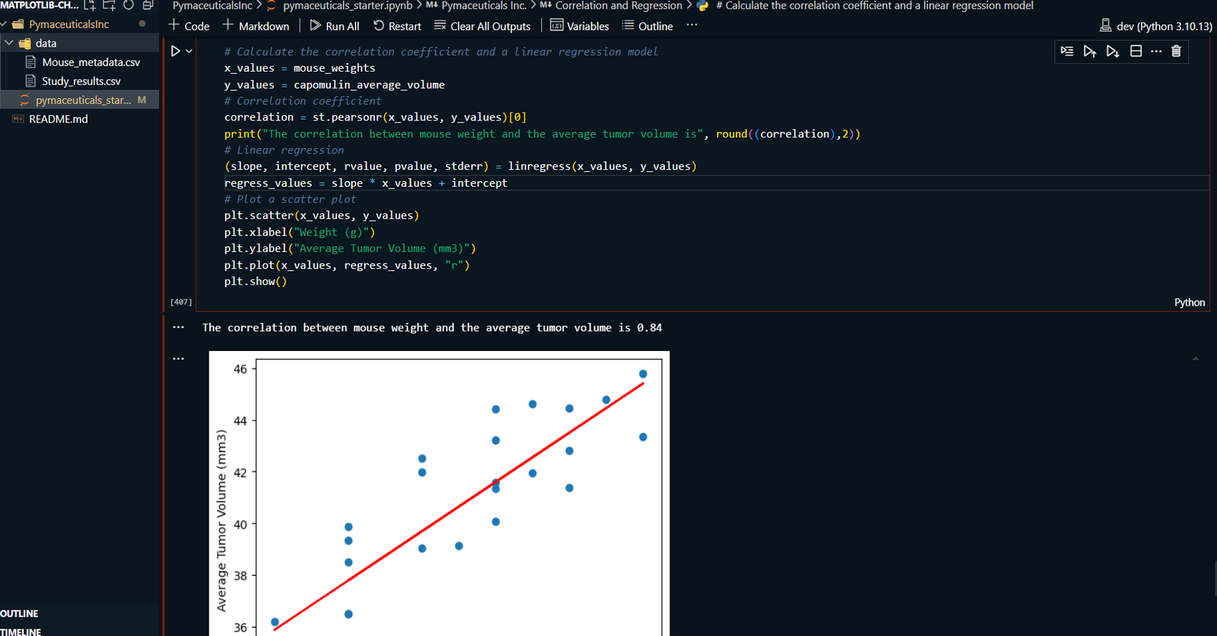Screen dimensions: 1217x636
Task: Click the Run by Line icon
Action: [1066, 52]
